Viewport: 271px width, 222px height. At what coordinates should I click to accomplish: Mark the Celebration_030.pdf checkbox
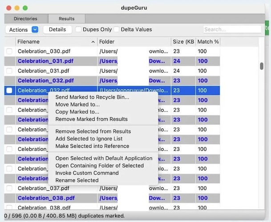point(9,51)
